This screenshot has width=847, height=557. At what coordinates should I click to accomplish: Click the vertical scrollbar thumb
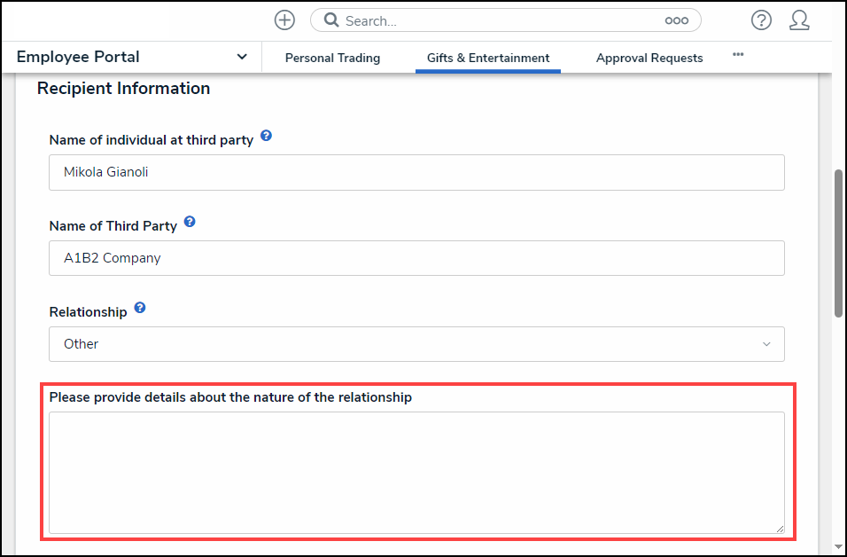tap(838, 241)
